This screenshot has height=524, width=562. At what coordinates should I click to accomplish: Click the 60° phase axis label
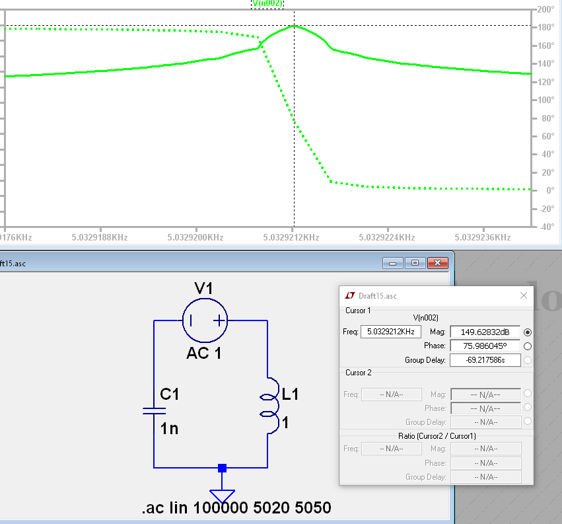[548, 136]
